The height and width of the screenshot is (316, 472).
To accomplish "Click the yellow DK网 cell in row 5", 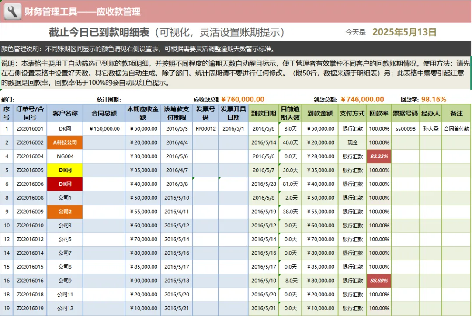I will (65, 170).
